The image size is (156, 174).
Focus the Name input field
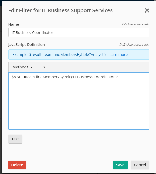coord(79,32)
